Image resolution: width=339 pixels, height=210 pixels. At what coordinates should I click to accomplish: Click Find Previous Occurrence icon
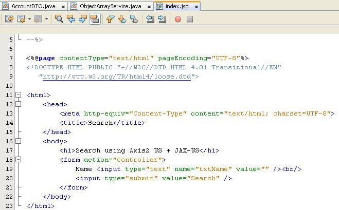tap(71, 19)
